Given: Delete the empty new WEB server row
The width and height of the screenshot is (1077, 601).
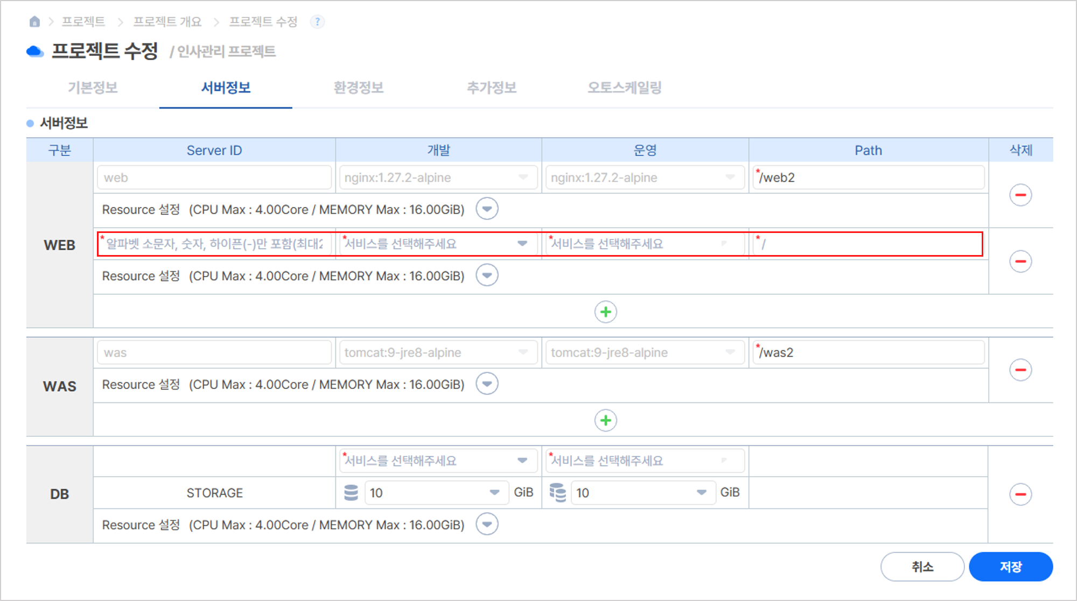Looking at the screenshot, I should (x=1020, y=261).
